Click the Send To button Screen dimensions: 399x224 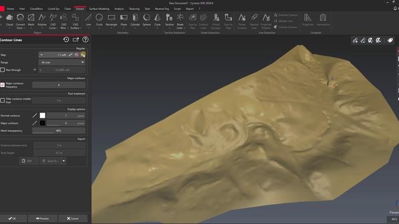click(x=50, y=161)
